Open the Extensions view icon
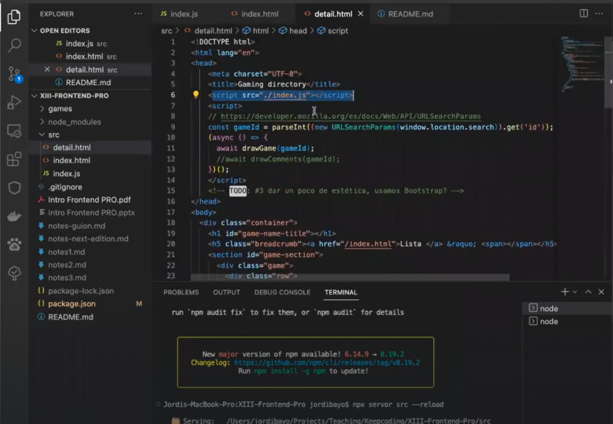Screen dimensions: 613x424 click(x=14, y=159)
